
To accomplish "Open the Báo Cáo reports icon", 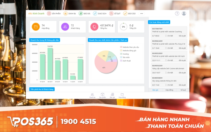I will click(x=125, y=13).
